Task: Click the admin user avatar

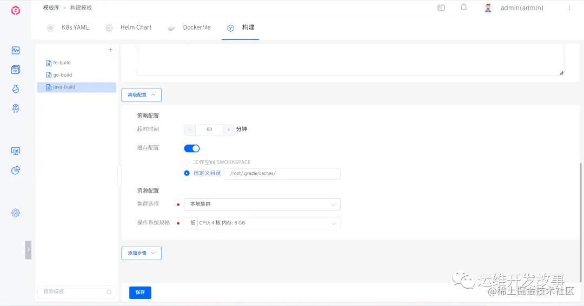Action: (x=488, y=8)
